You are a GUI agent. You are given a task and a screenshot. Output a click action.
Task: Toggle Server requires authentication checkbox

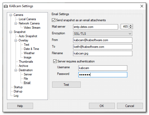55,61
